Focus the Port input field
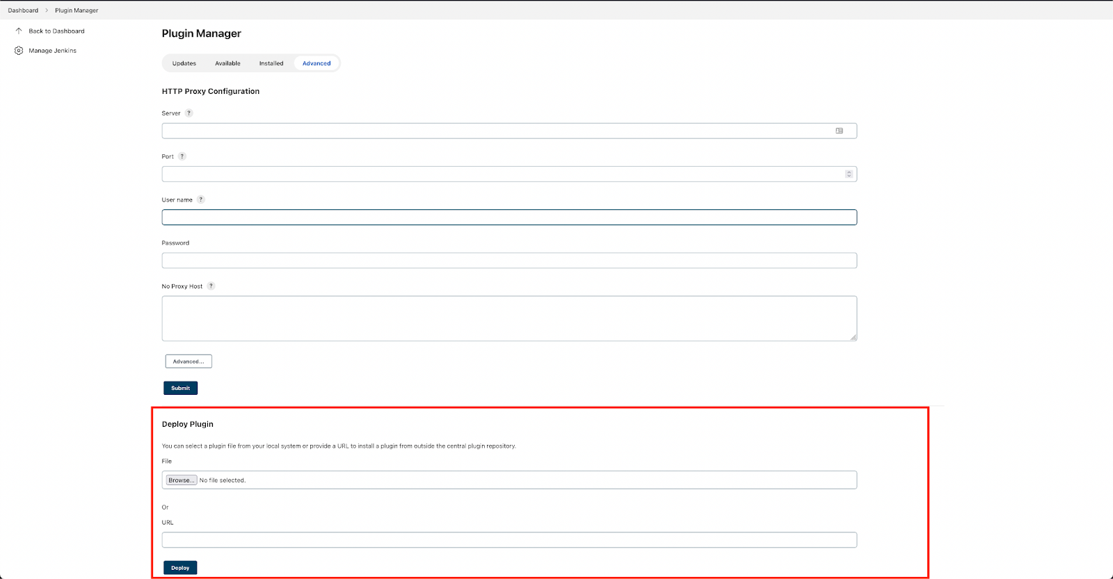 [509, 174]
